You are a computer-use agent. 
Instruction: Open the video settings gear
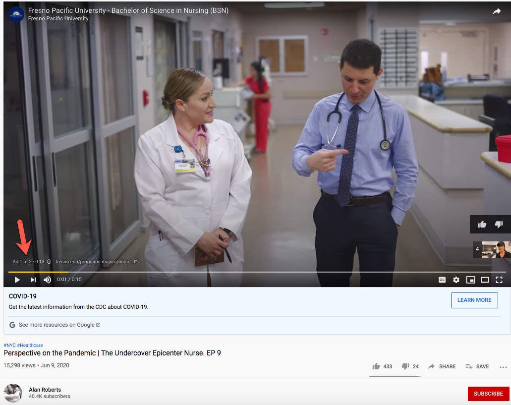point(456,280)
